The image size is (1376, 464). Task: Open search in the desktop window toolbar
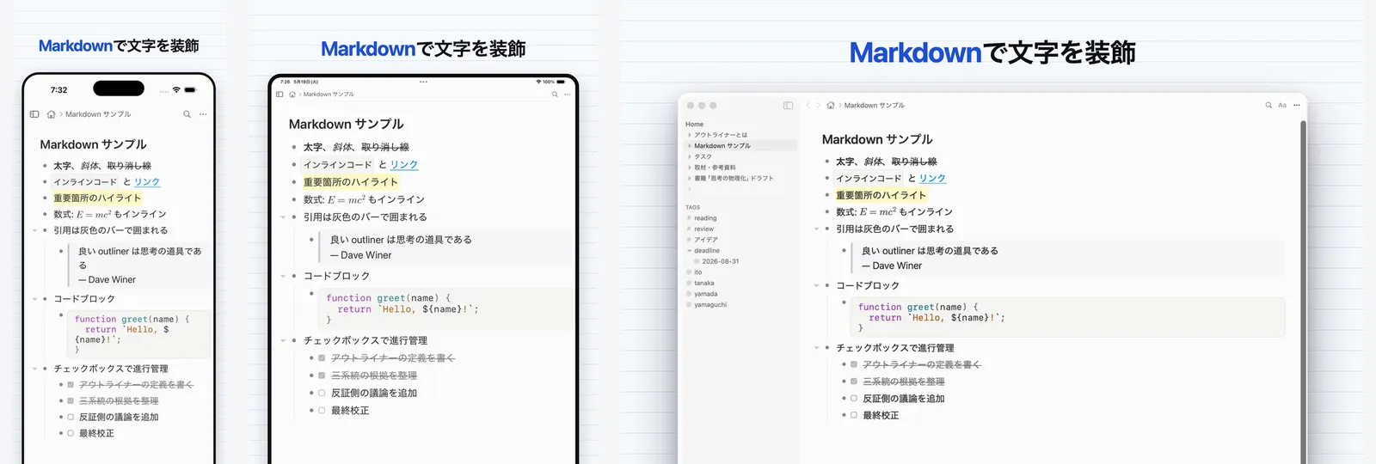click(x=1268, y=106)
